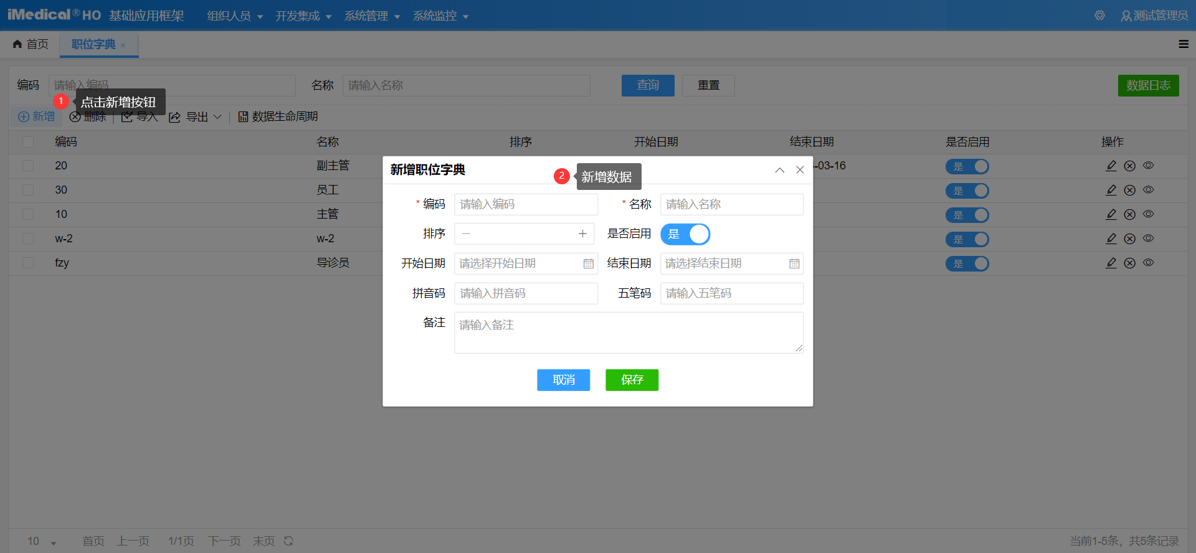The width and height of the screenshot is (1196, 553).
Task: Check the select-all checkbox in table header
Action: pos(28,142)
